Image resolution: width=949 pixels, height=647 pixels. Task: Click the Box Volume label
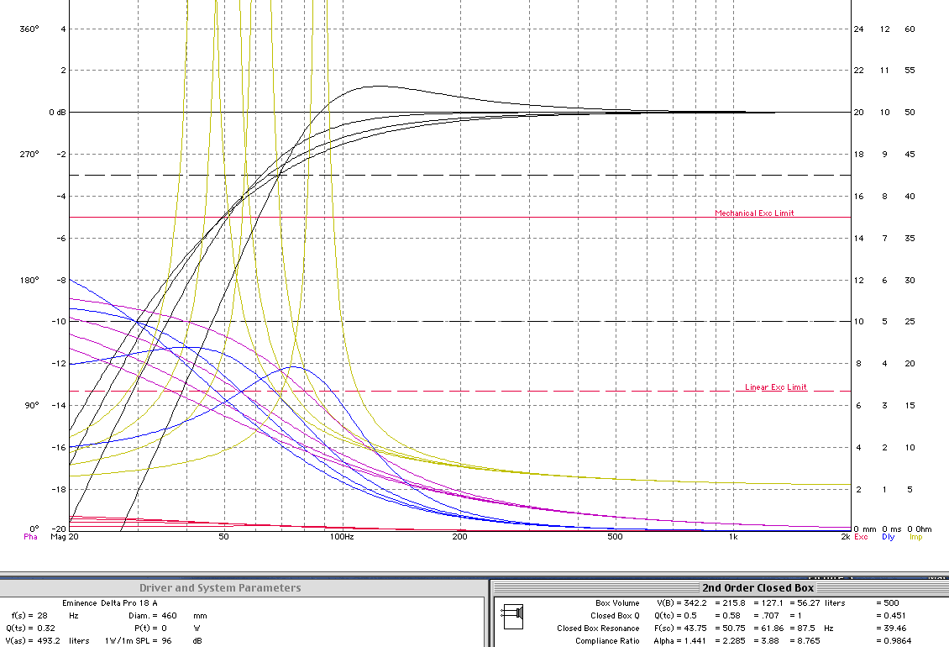tap(617, 602)
